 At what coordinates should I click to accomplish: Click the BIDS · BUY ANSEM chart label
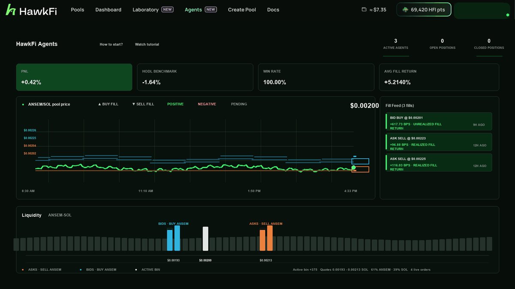tap(173, 223)
